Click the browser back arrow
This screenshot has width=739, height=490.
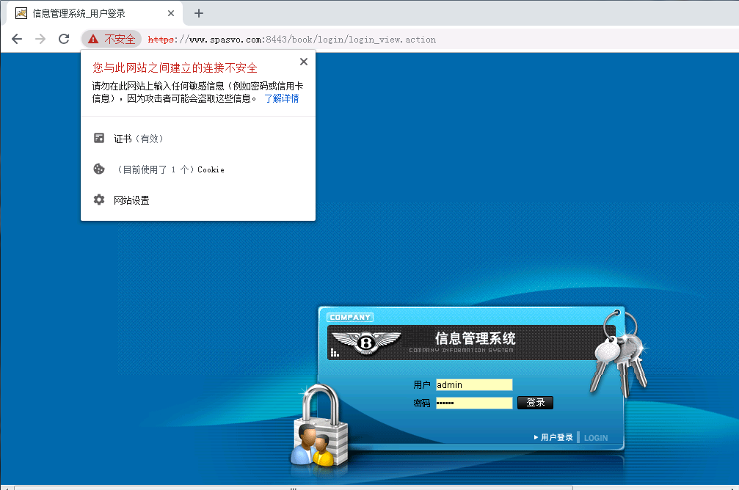[17, 39]
